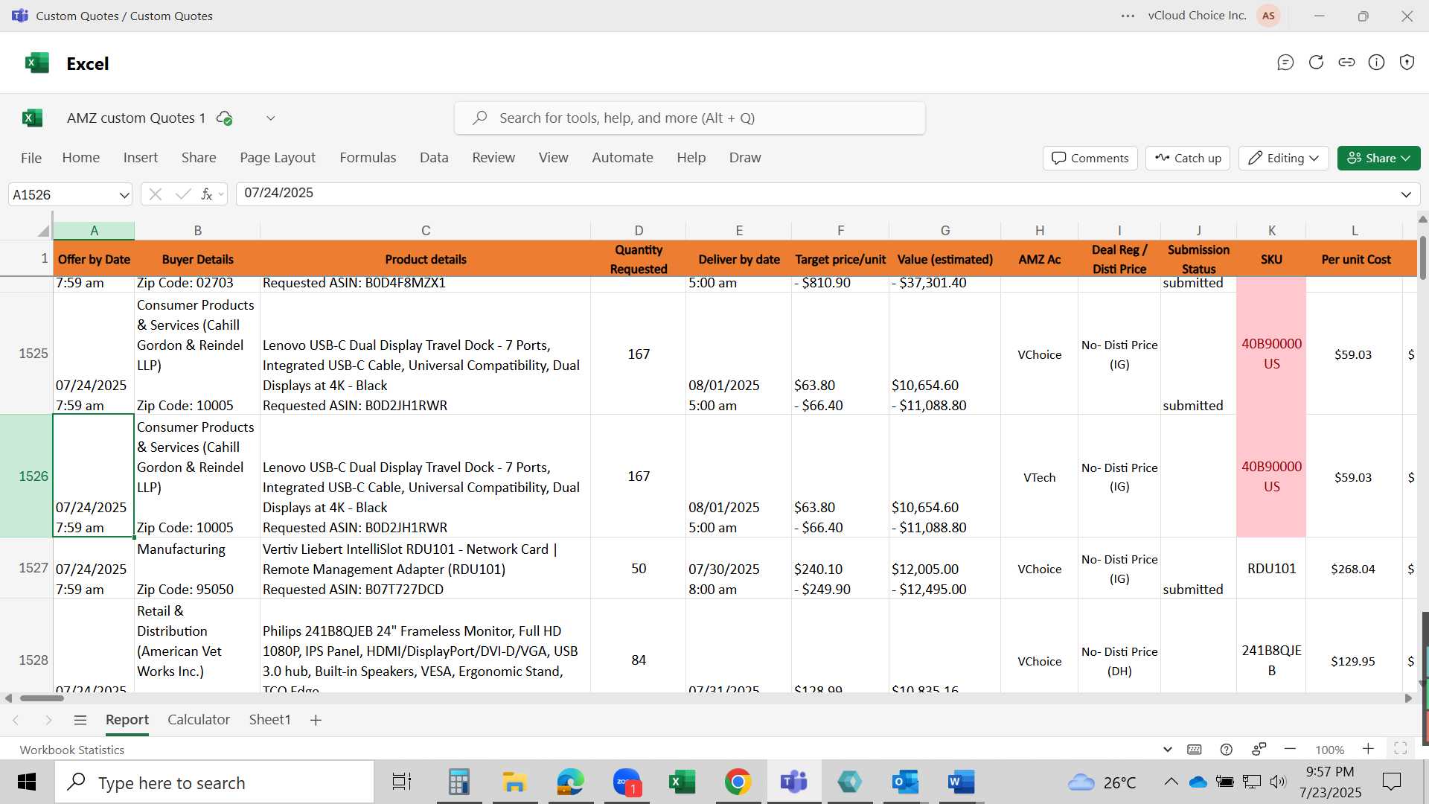Open the Name Box dropdown arrow
Viewport: 1429px width, 804px height.
tap(124, 195)
